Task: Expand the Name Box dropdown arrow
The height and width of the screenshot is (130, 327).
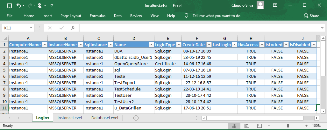Action: click(31, 28)
